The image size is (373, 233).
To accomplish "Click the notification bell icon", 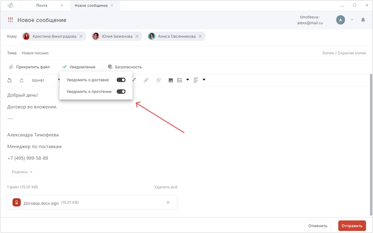I will [x=363, y=20].
